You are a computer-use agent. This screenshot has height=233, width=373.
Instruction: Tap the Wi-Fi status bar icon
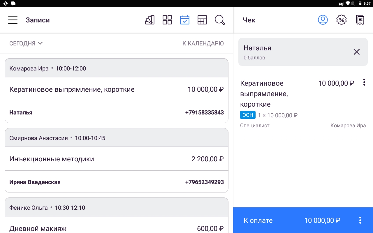tap(348, 3)
